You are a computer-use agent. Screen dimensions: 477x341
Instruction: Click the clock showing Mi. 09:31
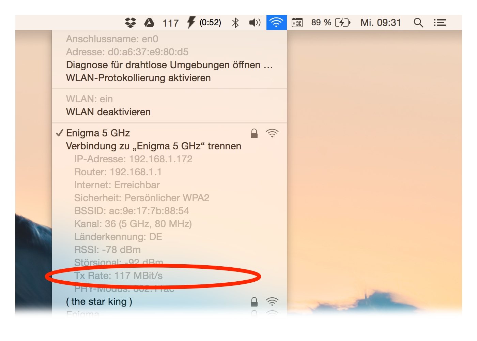click(x=381, y=23)
